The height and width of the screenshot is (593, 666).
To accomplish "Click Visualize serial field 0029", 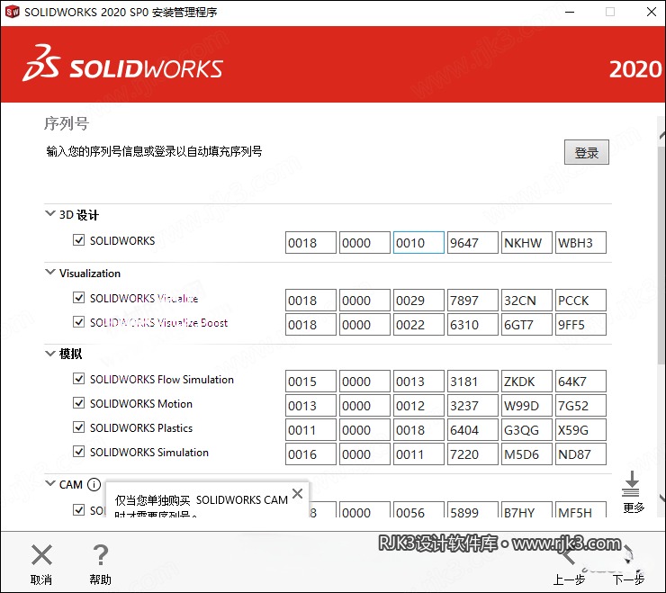I will [x=418, y=301].
